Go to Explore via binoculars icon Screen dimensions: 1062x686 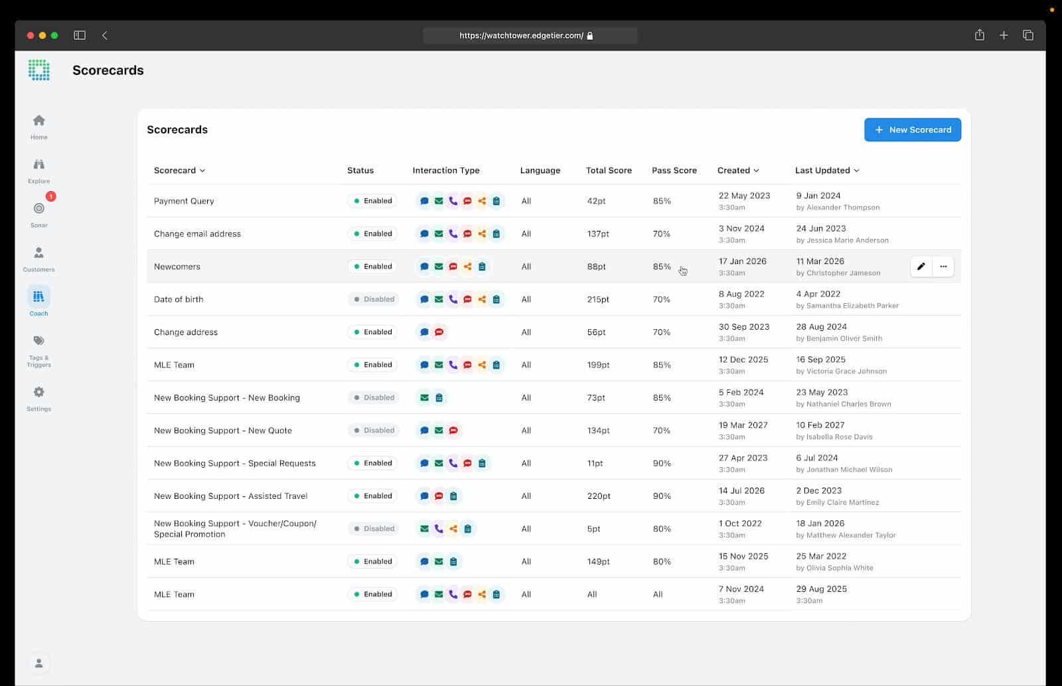(39, 165)
